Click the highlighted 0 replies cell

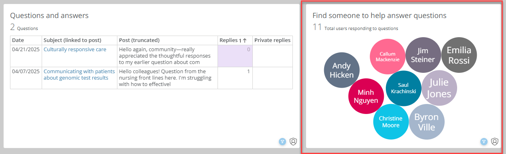[x=235, y=56]
